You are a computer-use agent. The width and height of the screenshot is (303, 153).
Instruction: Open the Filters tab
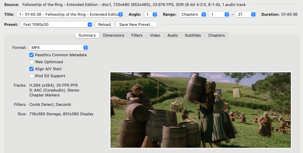click(137, 35)
